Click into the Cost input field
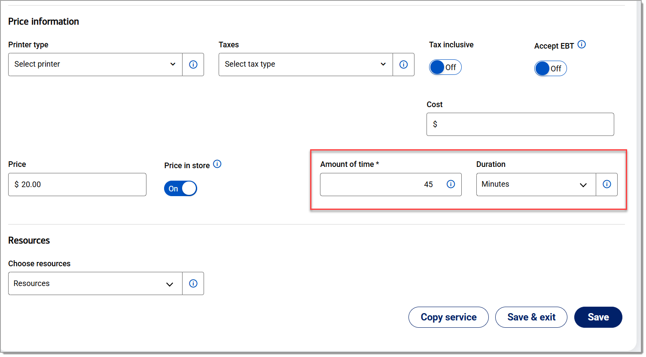 [520, 124]
